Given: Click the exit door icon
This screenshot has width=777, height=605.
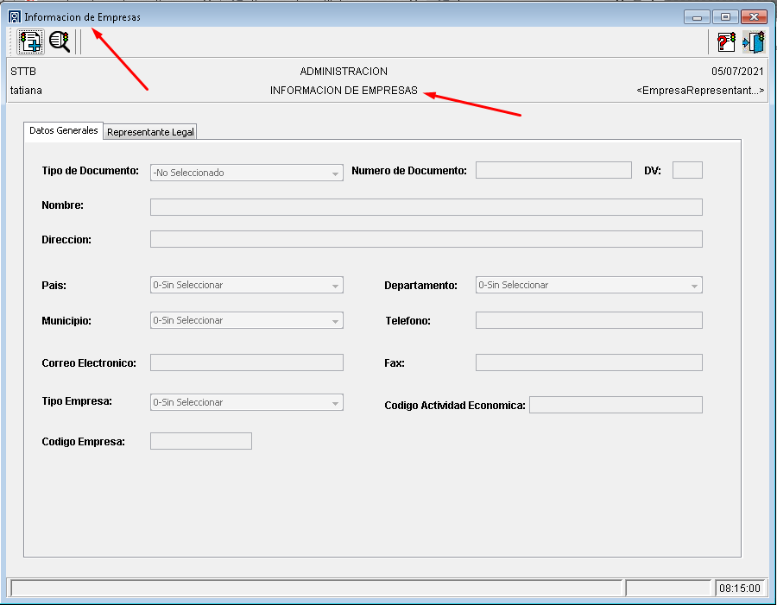Looking at the screenshot, I should coord(754,41).
